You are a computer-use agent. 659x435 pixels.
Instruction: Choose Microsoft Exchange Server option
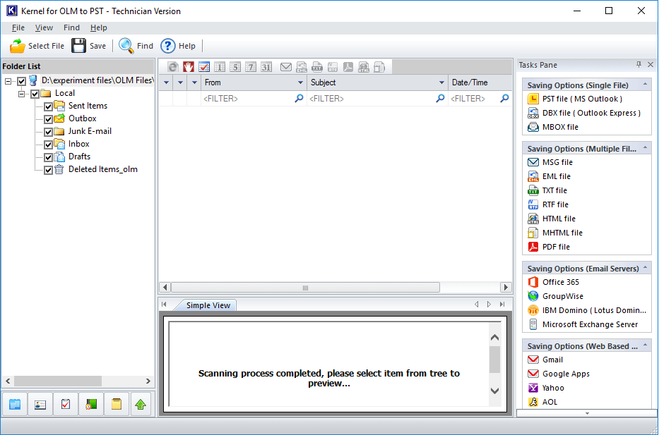pos(583,324)
